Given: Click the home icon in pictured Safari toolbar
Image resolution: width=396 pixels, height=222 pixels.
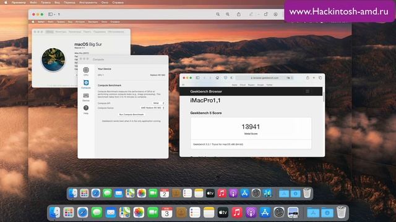Looking at the screenshot, I should (x=217, y=78).
